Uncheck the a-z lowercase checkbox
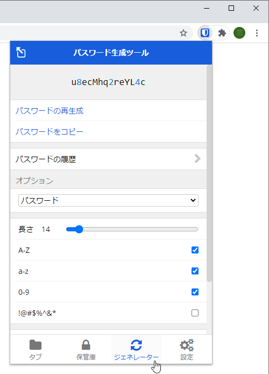269x374 pixels. 195,271
